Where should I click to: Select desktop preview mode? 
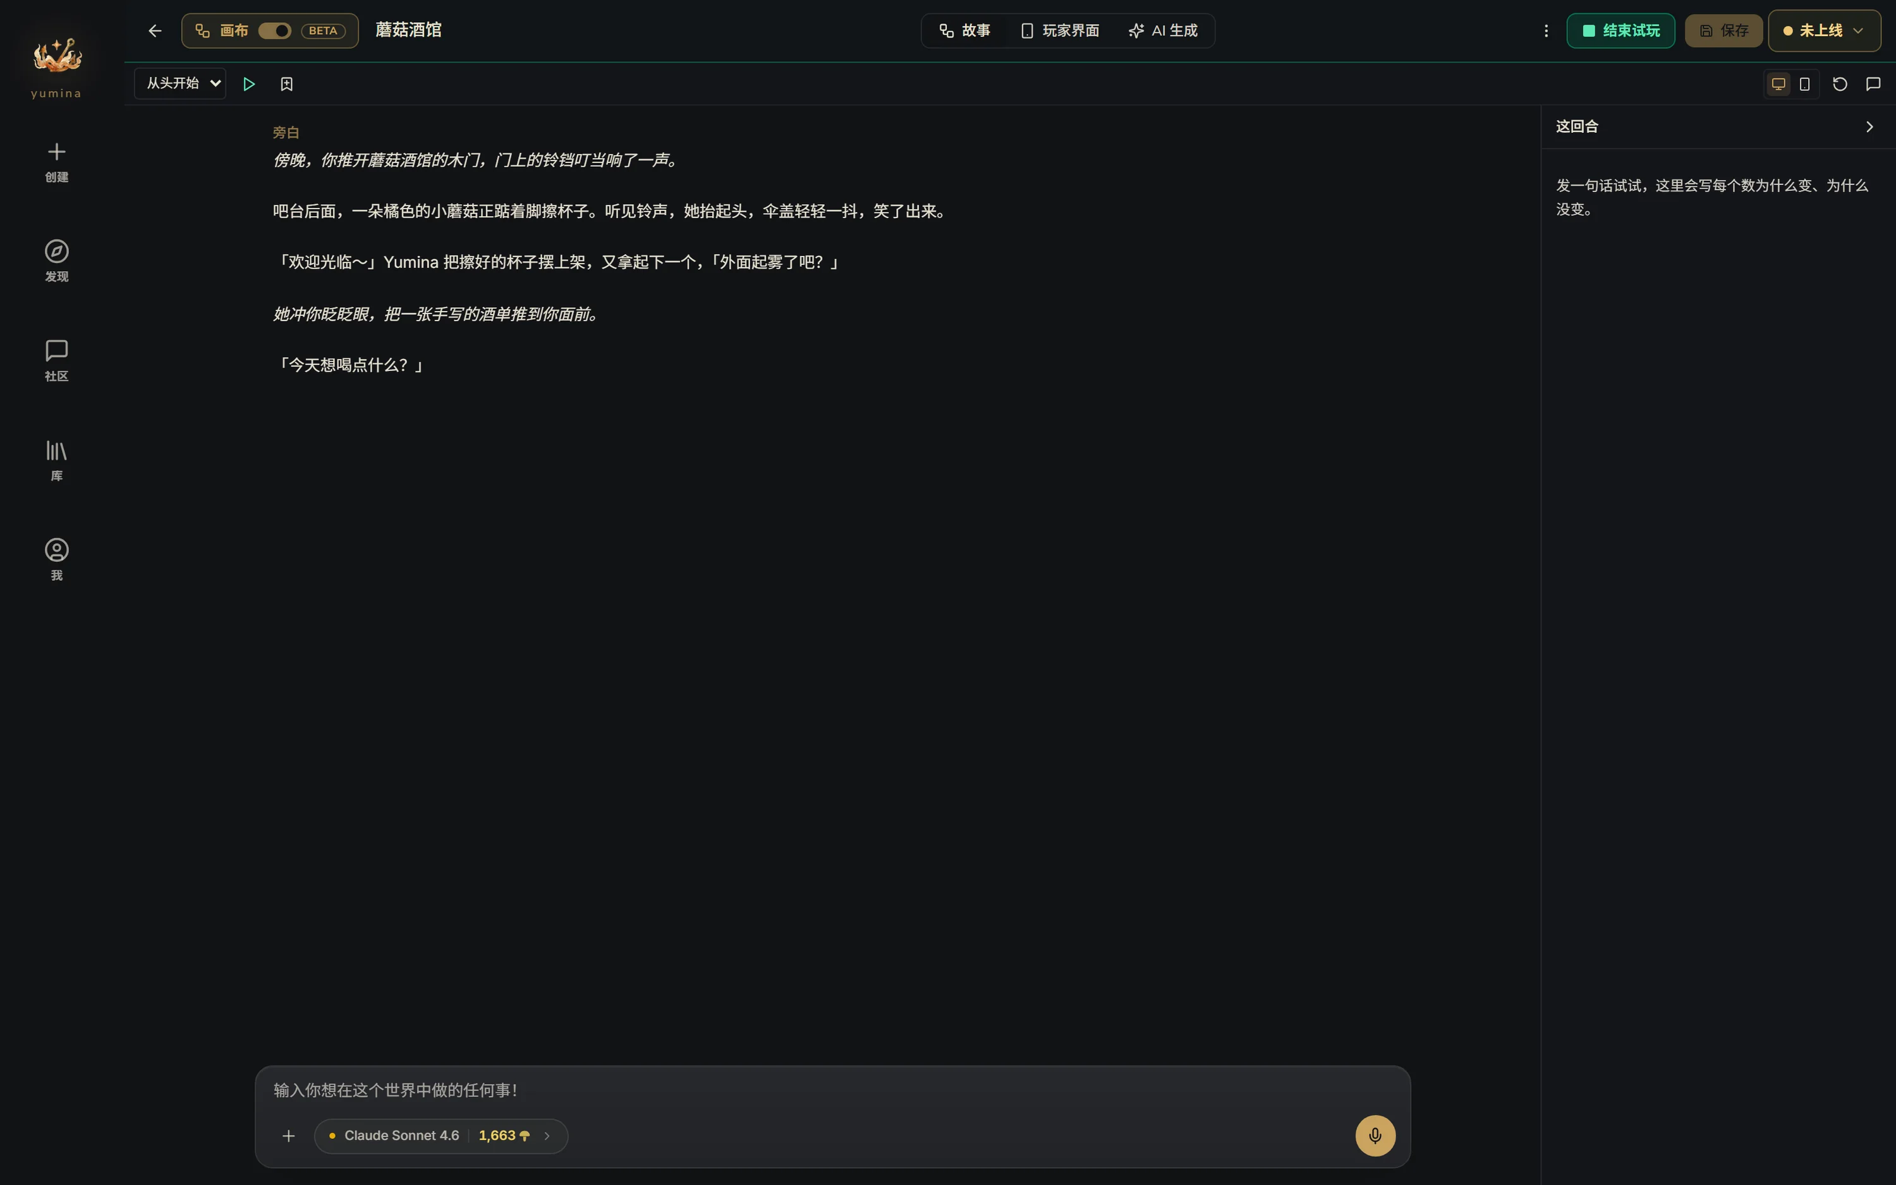[x=1778, y=84]
